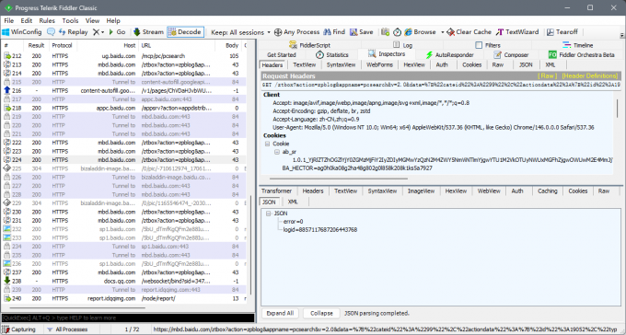Replay the selected session
This screenshot has height=335, width=626.
[74, 32]
